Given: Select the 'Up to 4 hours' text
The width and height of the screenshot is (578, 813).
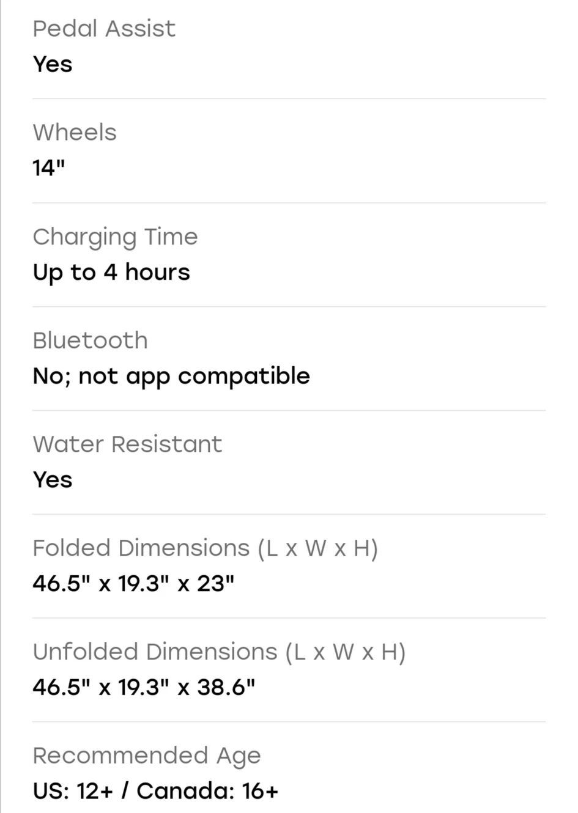Looking at the screenshot, I should (x=111, y=272).
